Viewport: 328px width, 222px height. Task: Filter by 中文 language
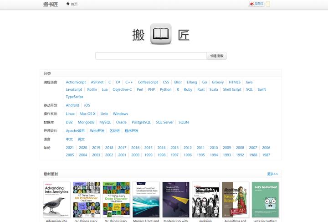click(x=69, y=139)
